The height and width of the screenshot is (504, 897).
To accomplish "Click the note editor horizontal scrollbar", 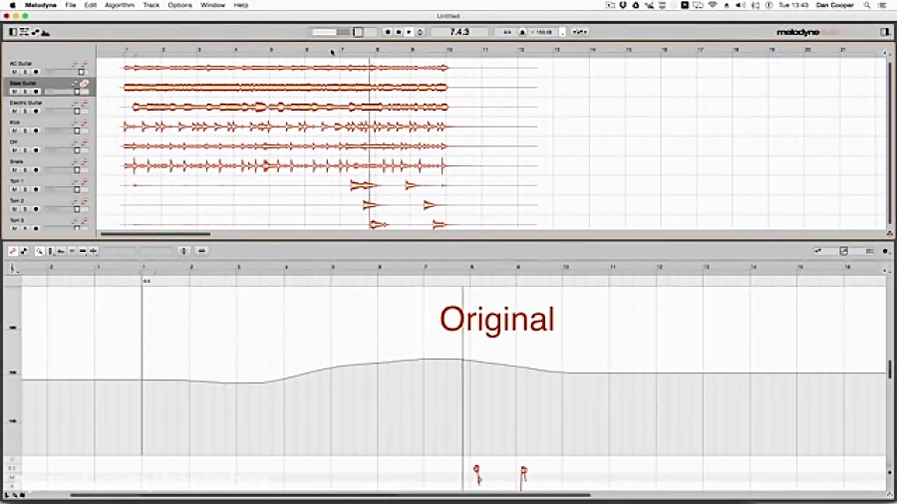I will (330, 495).
